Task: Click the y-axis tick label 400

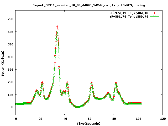Action: [x=10, y=57]
